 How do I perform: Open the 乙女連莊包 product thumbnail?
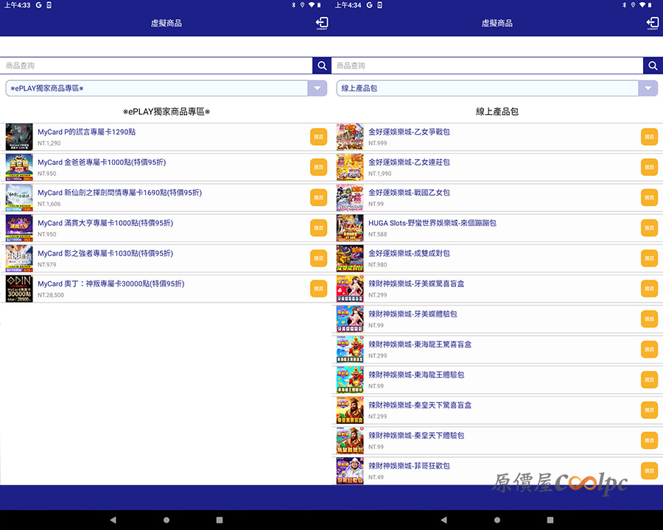coord(350,167)
